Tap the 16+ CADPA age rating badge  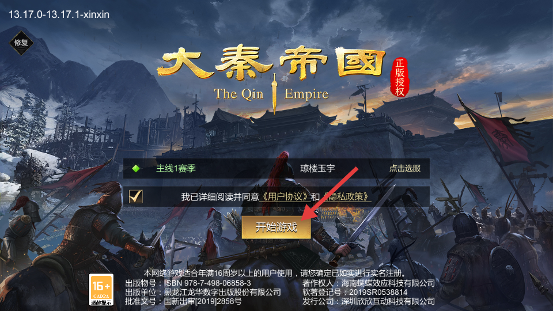tap(101, 290)
